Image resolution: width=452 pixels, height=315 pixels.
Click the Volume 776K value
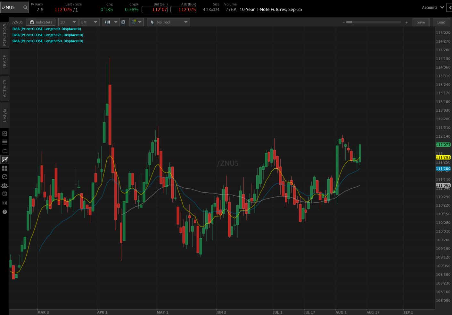tap(231, 10)
